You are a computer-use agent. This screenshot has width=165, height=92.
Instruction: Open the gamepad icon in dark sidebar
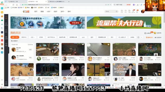pyautogui.click(x=6, y=37)
